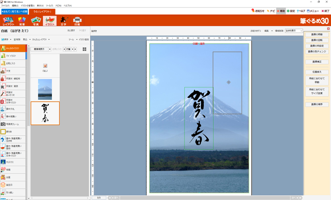Open the お知らせ notifications
Image resolution: width=331 pixels, height=200 pixels.
coord(258,10)
